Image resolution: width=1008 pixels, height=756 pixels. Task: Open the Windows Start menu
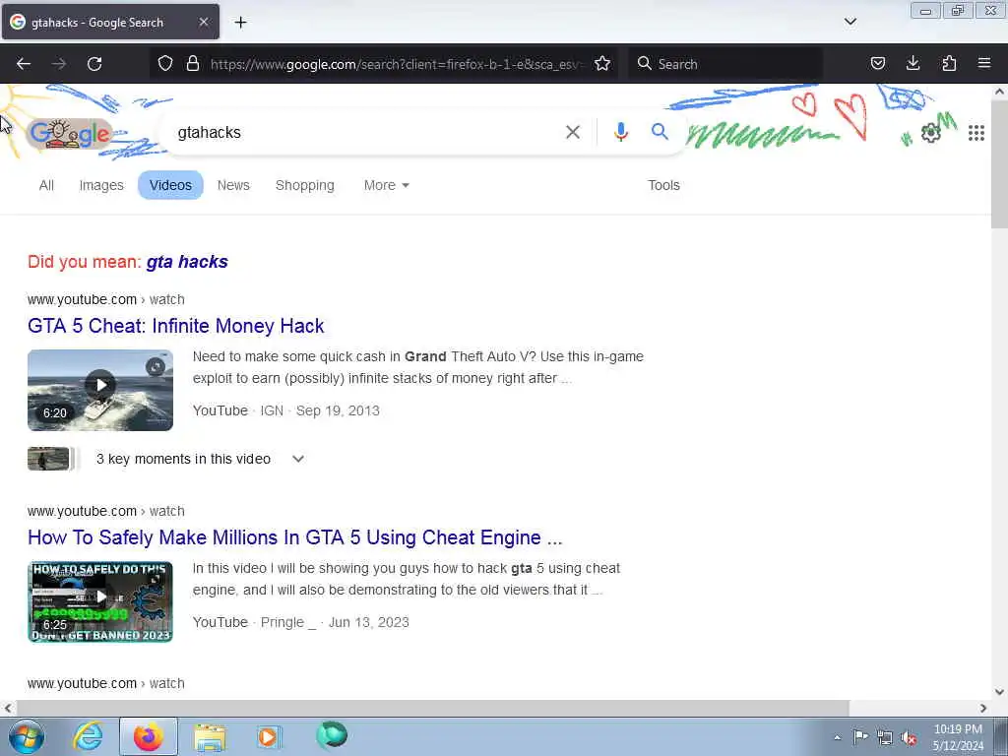click(x=27, y=736)
